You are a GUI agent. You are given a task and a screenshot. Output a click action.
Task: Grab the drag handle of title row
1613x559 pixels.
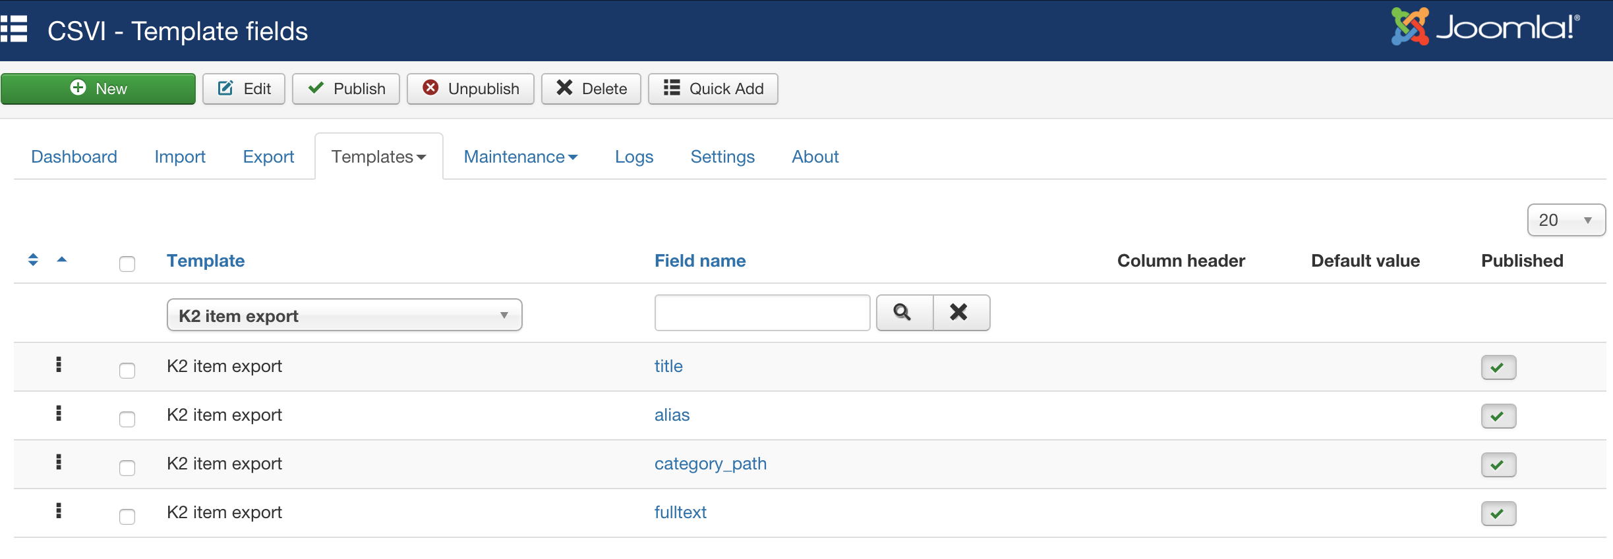tap(59, 364)
